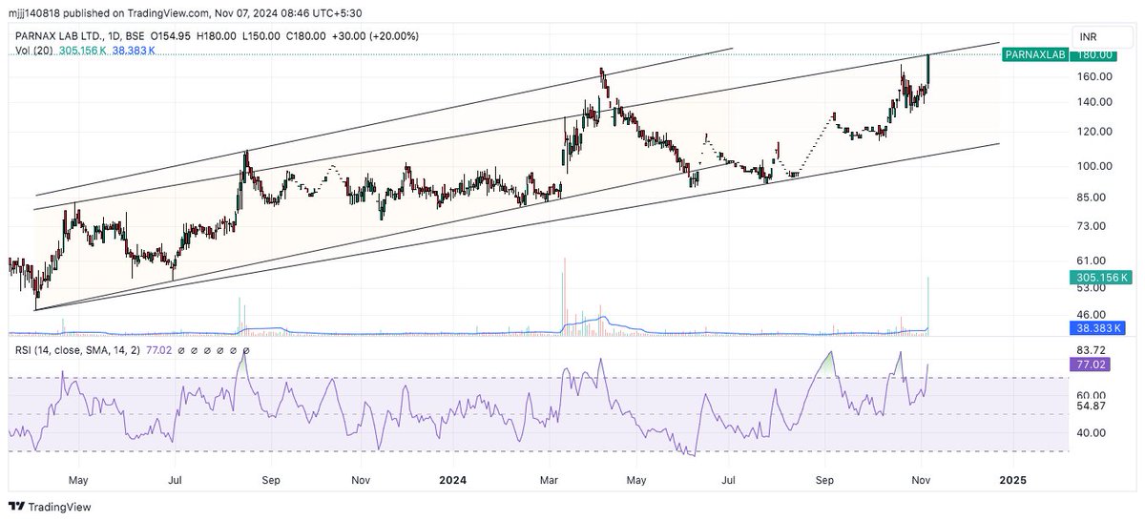Click the green 305.156 K volume axis tag
The height and width of the screenshot is (521, 1145).
click(1100, 277)
